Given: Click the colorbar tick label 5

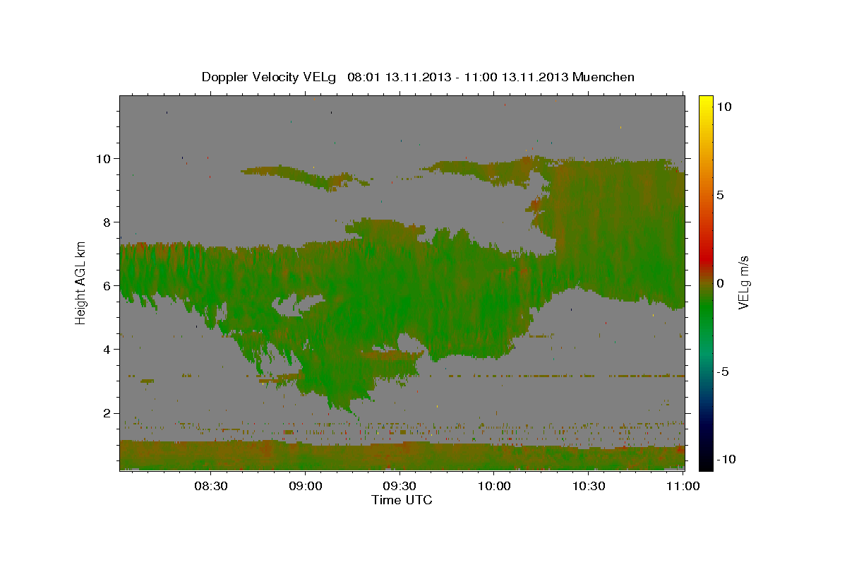Looking at the screenshot, I should click(x=719, y=195).
